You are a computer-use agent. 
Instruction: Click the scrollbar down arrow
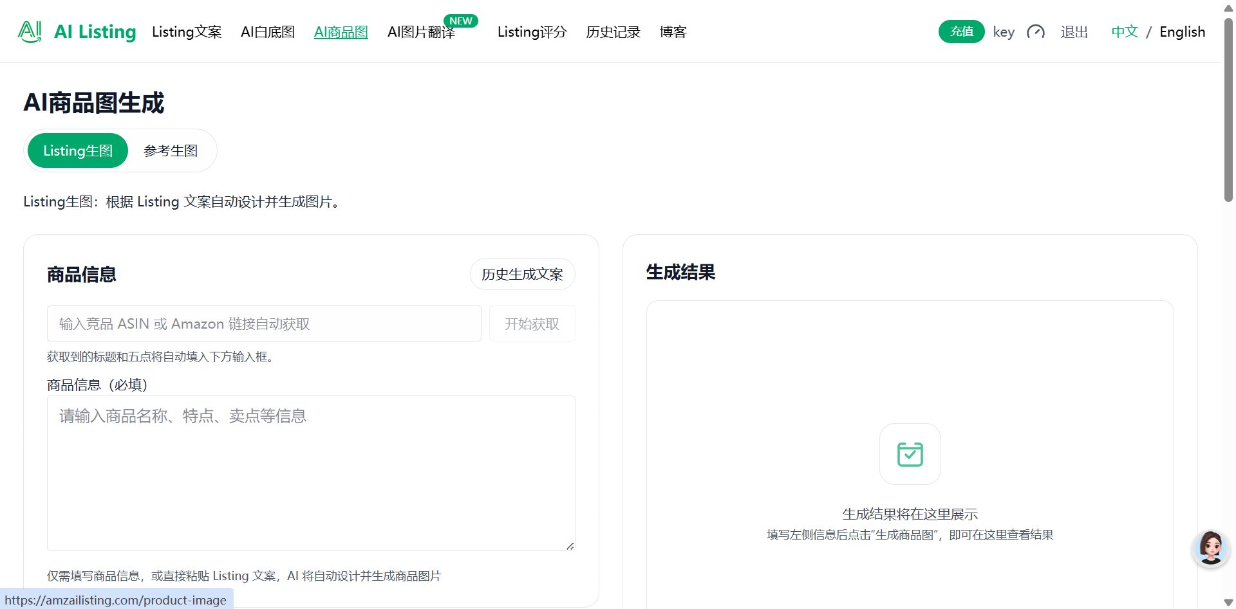pos(1228,603)
